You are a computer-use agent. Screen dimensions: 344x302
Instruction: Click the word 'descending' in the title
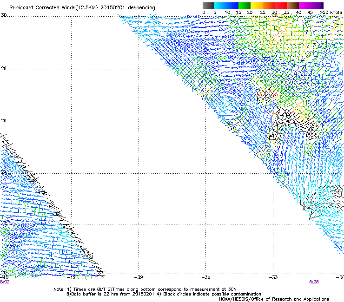(x=141, y=7)
